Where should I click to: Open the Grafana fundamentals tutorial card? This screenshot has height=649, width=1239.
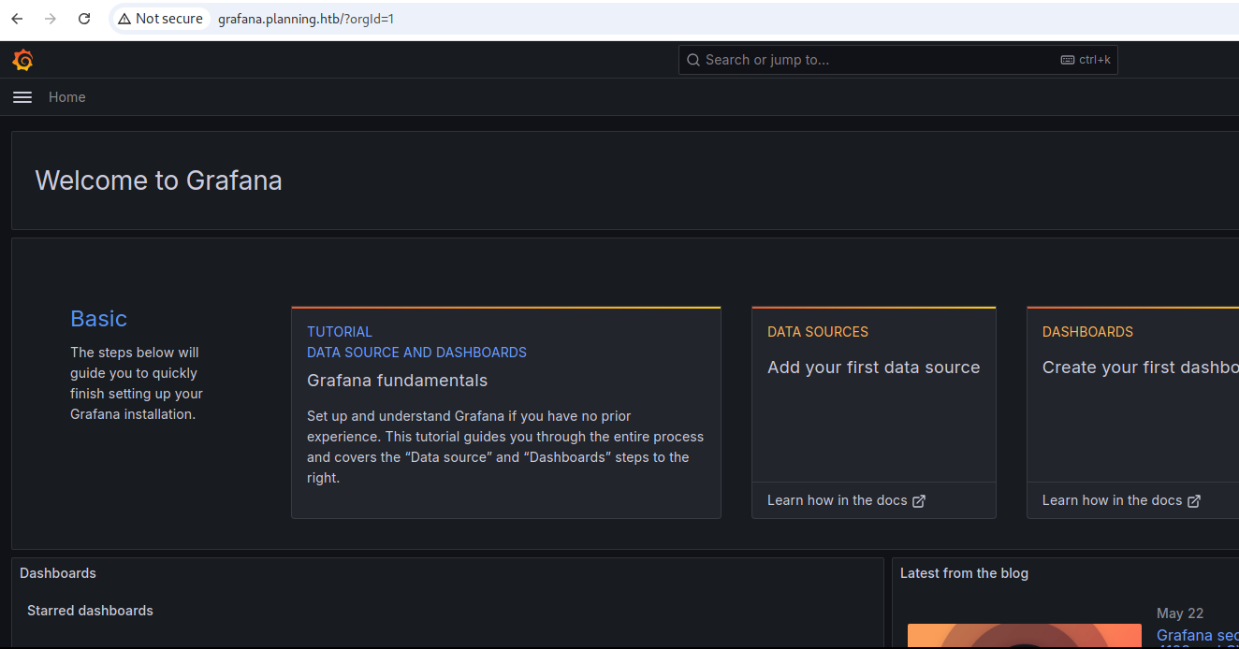(505, 411)
